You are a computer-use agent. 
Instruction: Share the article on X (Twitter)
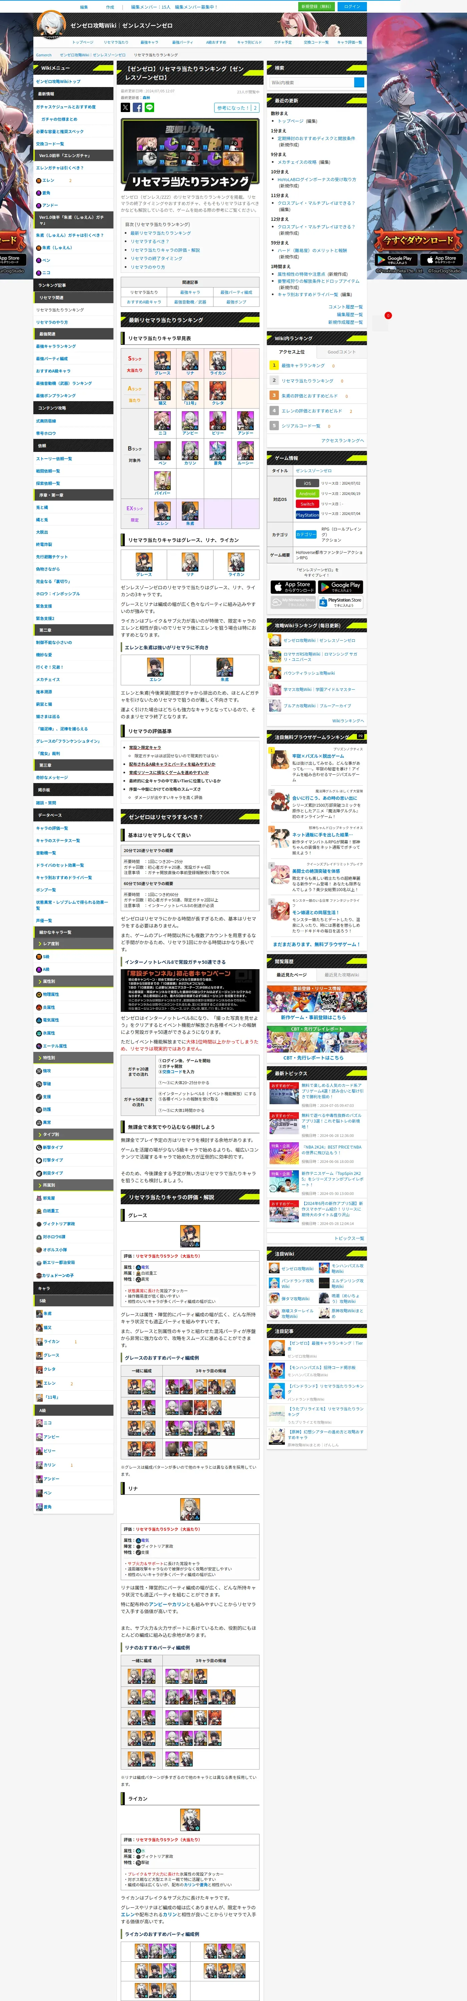(125, 107)
